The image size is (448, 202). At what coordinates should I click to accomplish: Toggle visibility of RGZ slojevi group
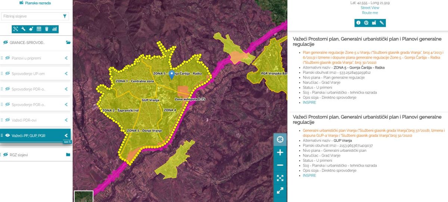6,155
